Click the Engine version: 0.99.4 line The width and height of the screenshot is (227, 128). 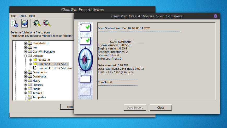click(112, 49)
